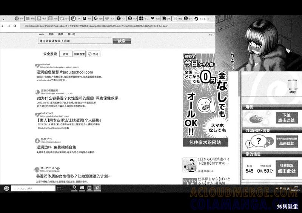The width and height of the screenshot is (302, 213).
Task: Click the meal dish image under 用餐
Action: tap(256, 118)
